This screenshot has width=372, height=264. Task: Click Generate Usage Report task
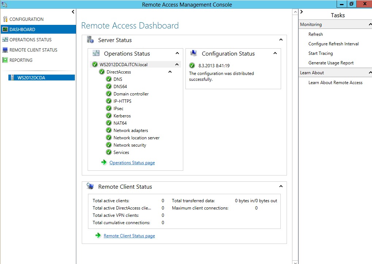coord(331,63)
